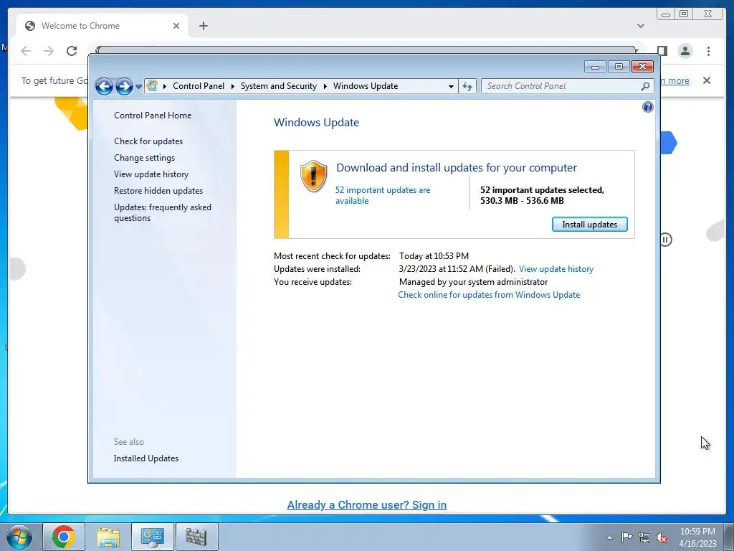The height and width of the screenshot is (551, 734).
Task: Open the blue Help question-mark icon
Action: pos(647,108)
